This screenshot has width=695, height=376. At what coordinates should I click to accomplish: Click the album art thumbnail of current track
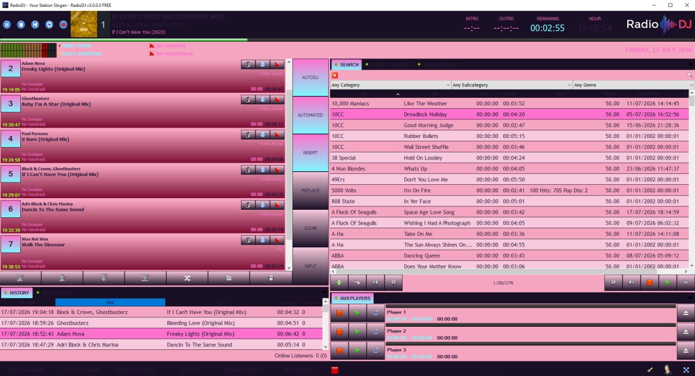tap(83, 24)
